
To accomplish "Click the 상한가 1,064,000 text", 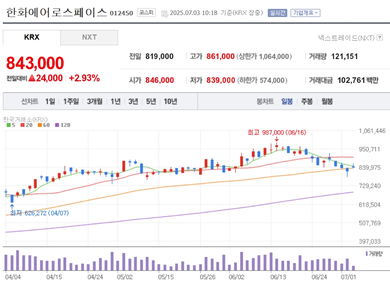I will 264,57.
